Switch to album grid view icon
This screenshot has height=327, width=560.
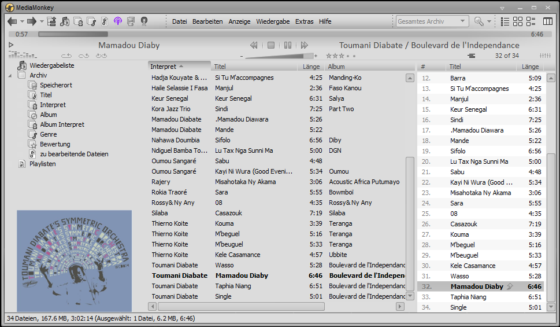[x=518, y=21]
